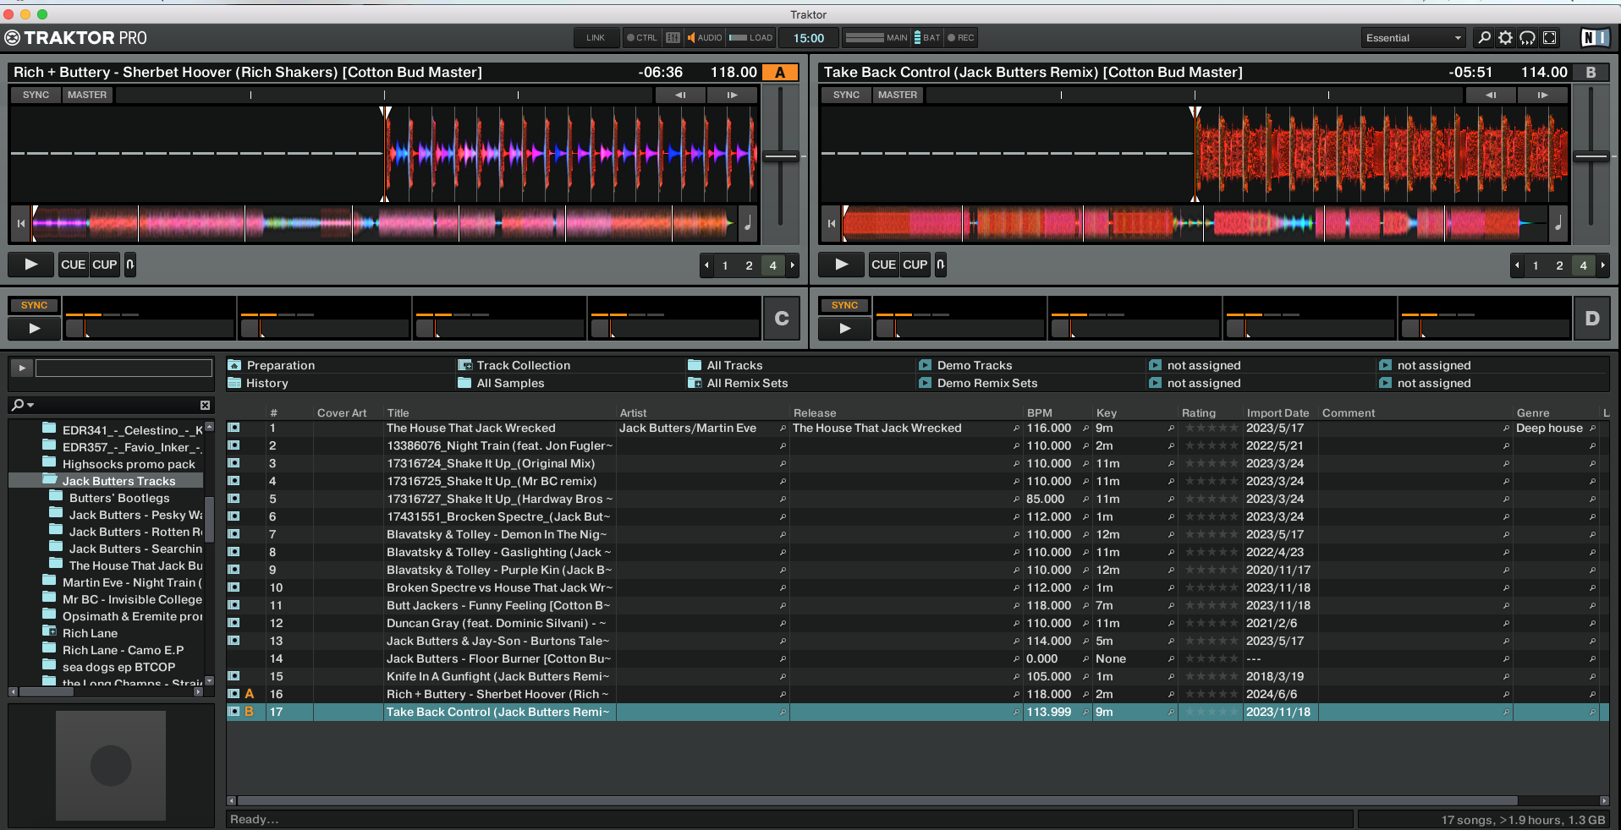Select All Tracks favorite
This screenshot has height=830, width=1621.
[734, 365]
